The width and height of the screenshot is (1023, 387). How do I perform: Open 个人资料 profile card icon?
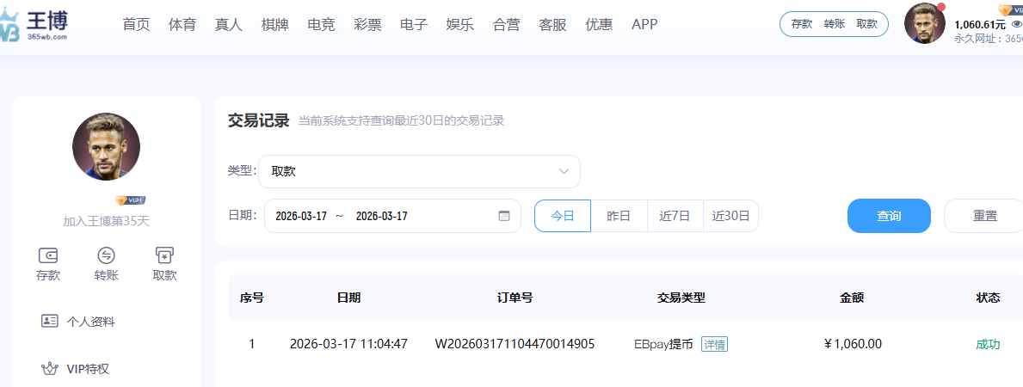click(x=50, y=321)
